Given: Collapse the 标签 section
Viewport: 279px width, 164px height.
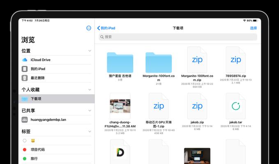Looking at the screenshot, I should tap(90, 132).
